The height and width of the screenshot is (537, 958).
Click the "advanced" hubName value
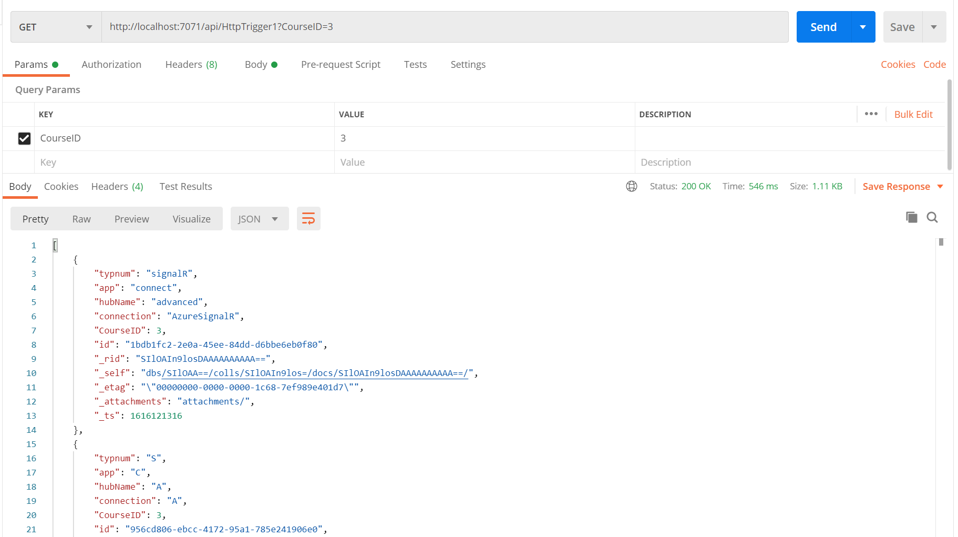point(177,302)
